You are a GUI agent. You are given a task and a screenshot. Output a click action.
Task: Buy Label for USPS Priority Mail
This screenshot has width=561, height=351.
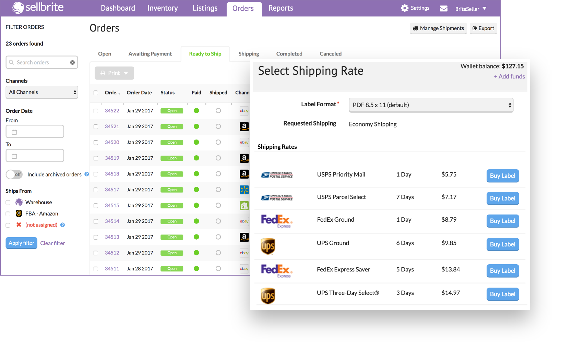(x=502, y=176)
